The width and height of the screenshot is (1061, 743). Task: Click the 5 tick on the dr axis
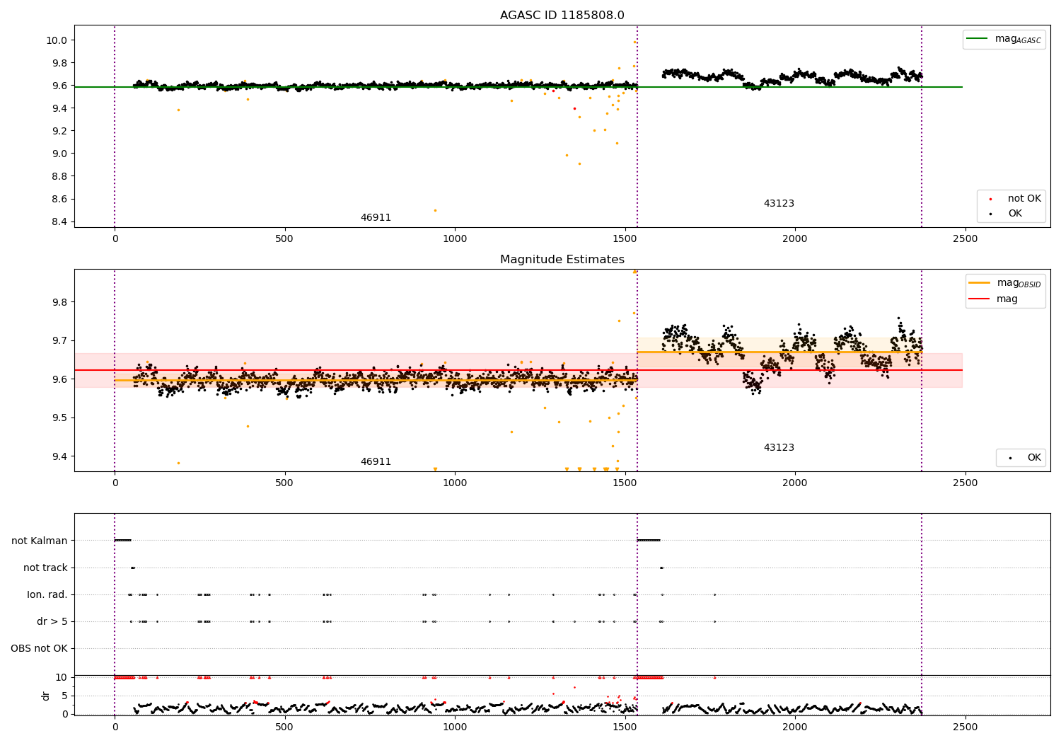[64, 696]
